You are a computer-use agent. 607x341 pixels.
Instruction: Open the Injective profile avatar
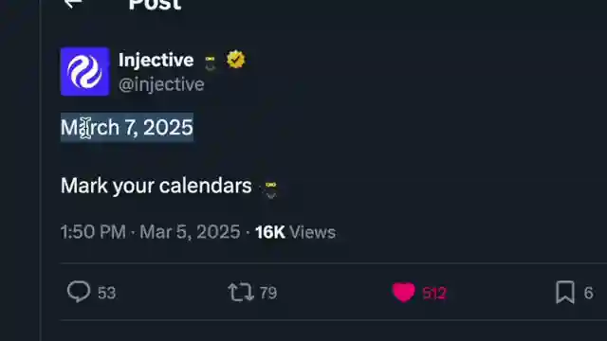point(84,72)
